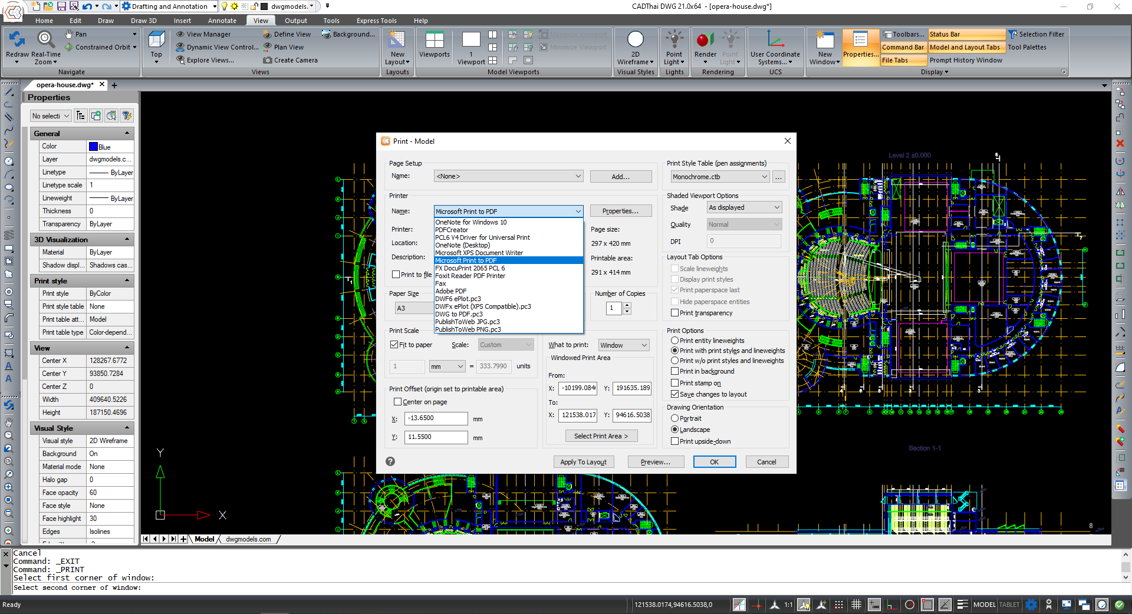Check Print in background
Image resolution: width=1132 pixels, height=614 pixels.
click(x=674, y=371)
